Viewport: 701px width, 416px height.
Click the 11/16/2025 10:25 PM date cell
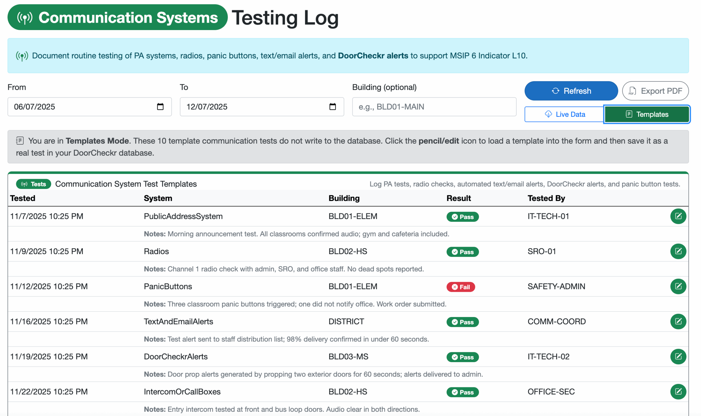point(49,321)
